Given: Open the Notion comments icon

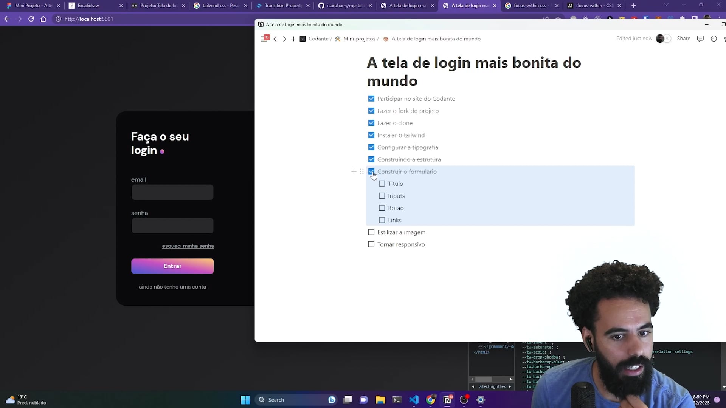Looking at the screenshot, I should 700,39.
